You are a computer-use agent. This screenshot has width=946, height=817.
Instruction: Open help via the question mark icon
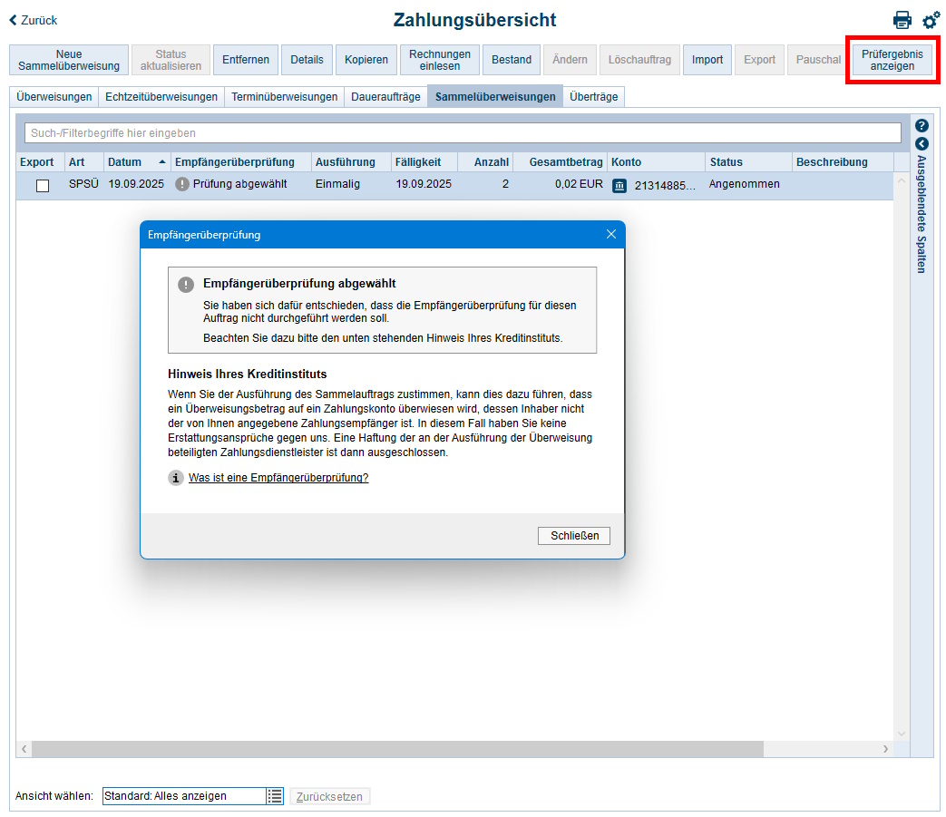click(x=923, y=125)
